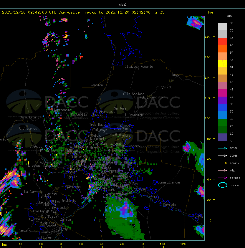Click the 'L_PAZ' place label
The width and height of the screenshot is (245, 248).
point(199,216)
